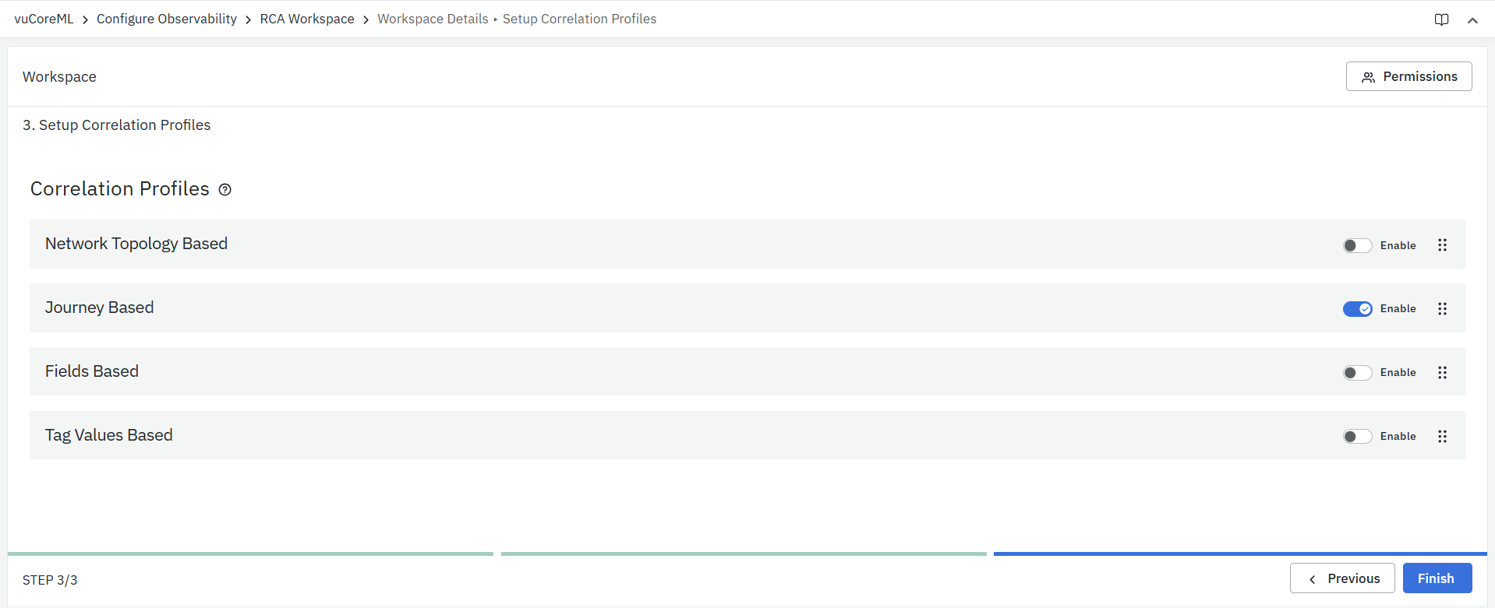Enable the Network Topology Based profile

[x=1357, y=246]
